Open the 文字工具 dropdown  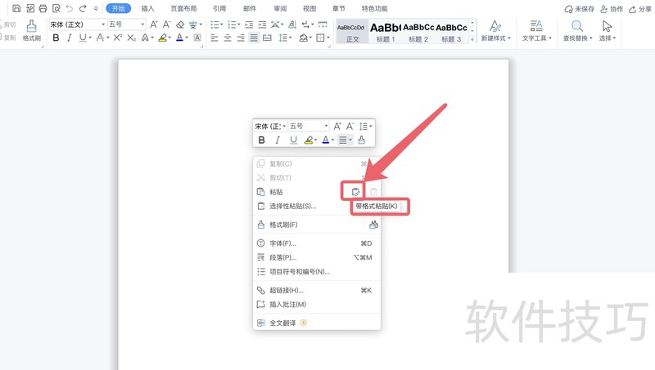pos(537,38)
